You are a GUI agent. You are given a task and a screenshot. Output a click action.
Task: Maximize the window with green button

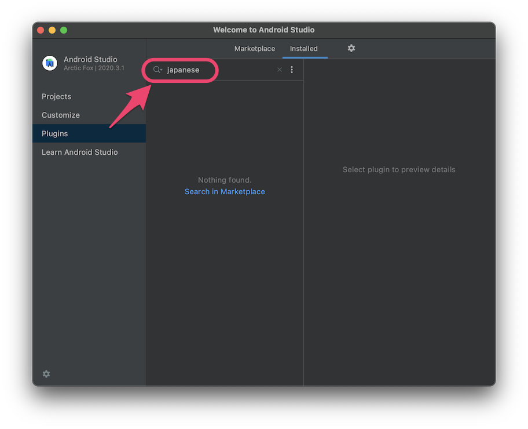click(x=64, y=30)
